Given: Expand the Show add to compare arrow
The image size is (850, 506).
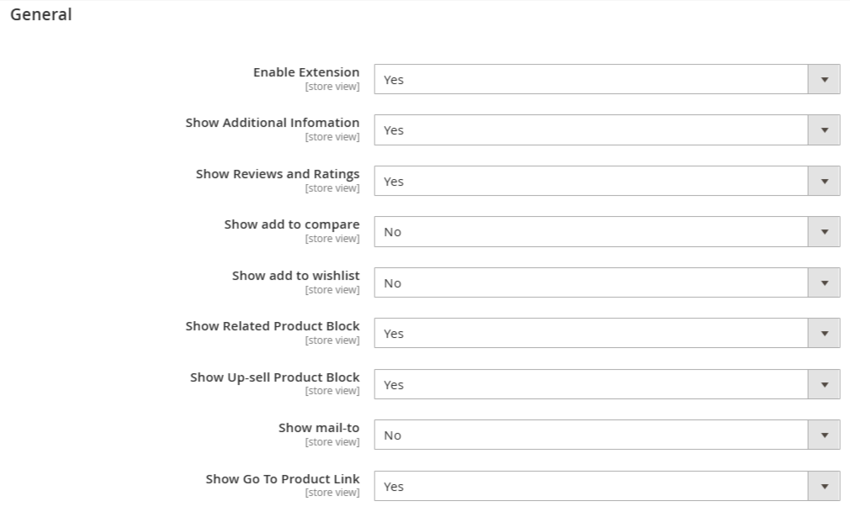Looking at the screenshot, I should (x=824, y=232).
